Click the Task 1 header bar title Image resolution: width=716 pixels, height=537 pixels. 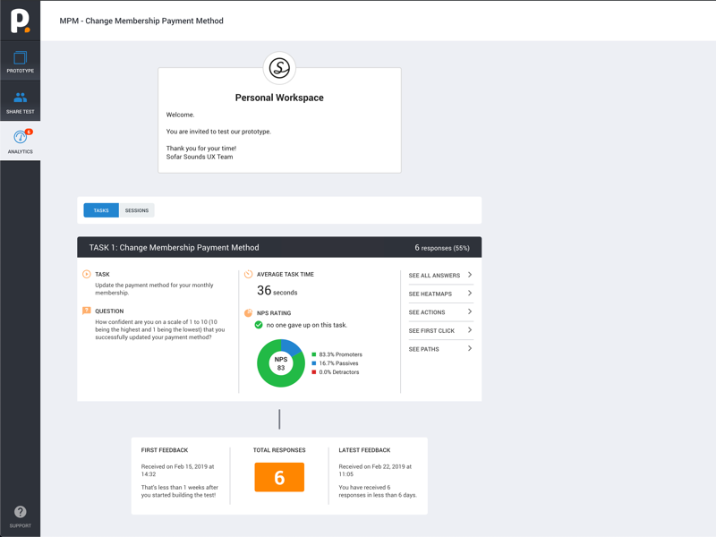(x=174, y=248)
